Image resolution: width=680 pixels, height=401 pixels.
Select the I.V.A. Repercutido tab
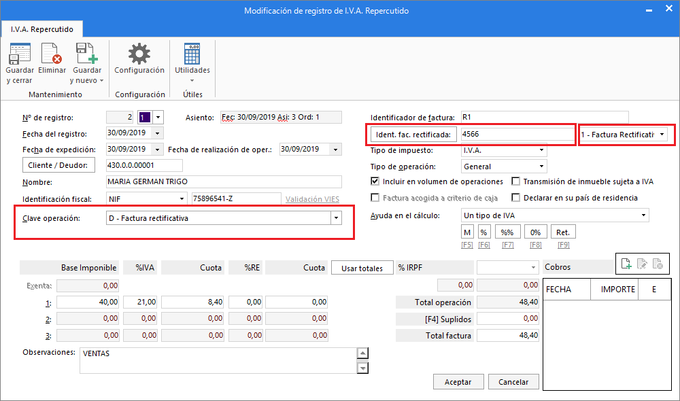point(41,29)
